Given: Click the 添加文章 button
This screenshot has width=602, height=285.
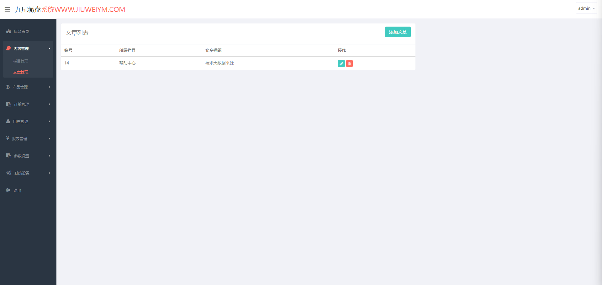Looking at the screenshot, I should [x=398, y=32].
